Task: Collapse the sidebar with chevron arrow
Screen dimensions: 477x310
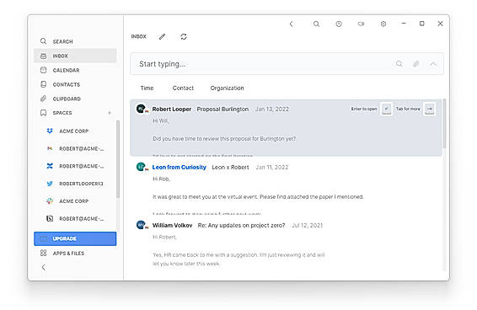Action: pos(44,267)
